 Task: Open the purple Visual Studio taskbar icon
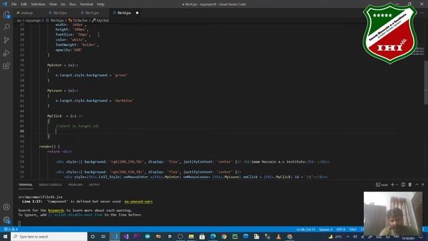coord(126,236)
